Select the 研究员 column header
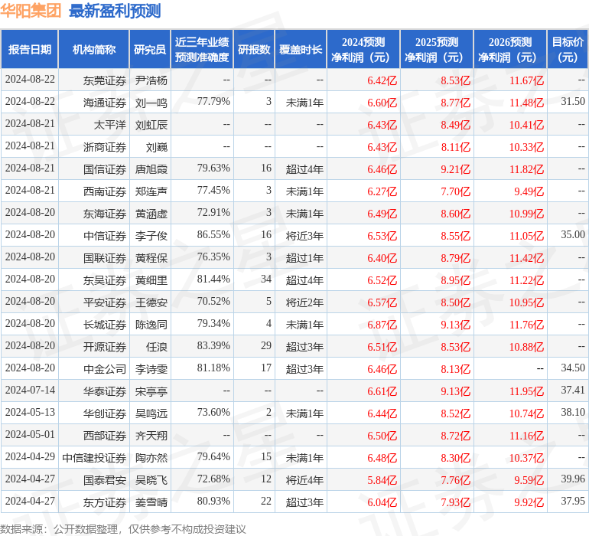The width and height of the screenshot is (589, 536). [150, 49]
